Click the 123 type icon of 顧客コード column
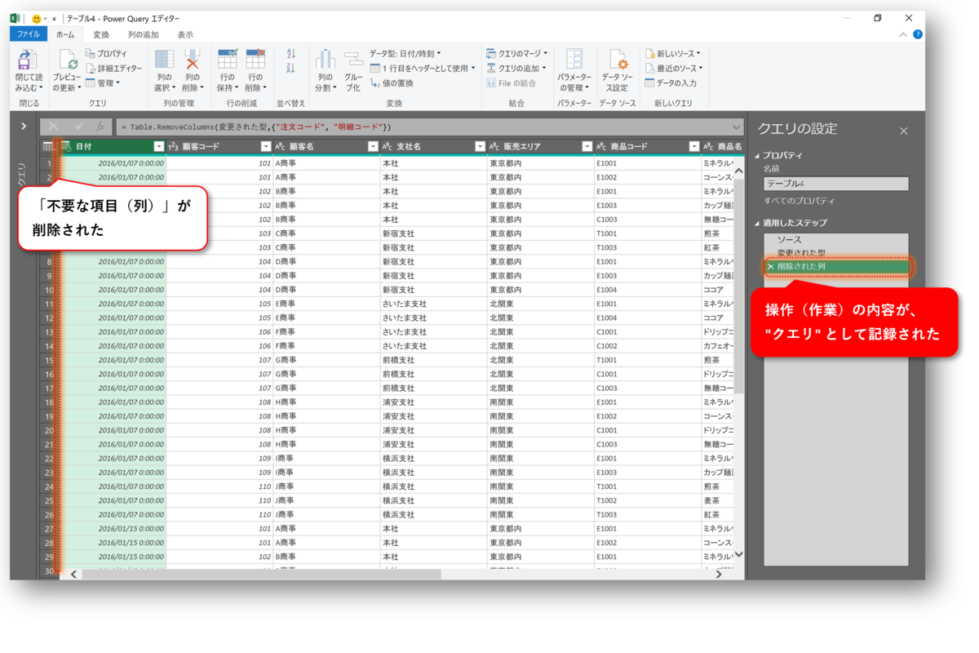Screen dimensions: 979x653 [x=173, y=147]
